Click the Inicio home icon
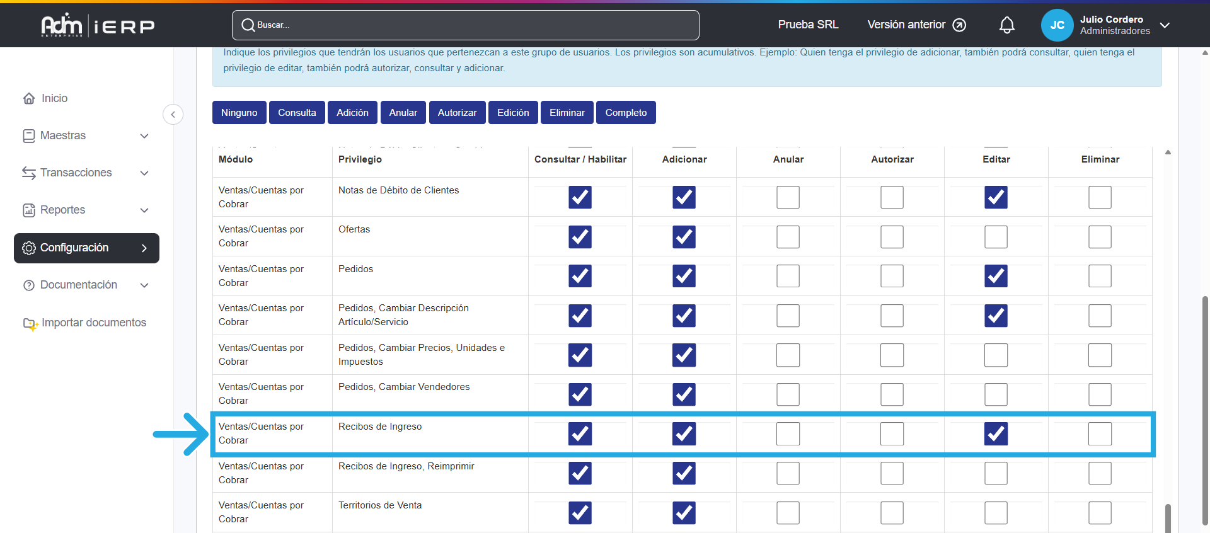The image size is (1210, 533). click(29, 98)
